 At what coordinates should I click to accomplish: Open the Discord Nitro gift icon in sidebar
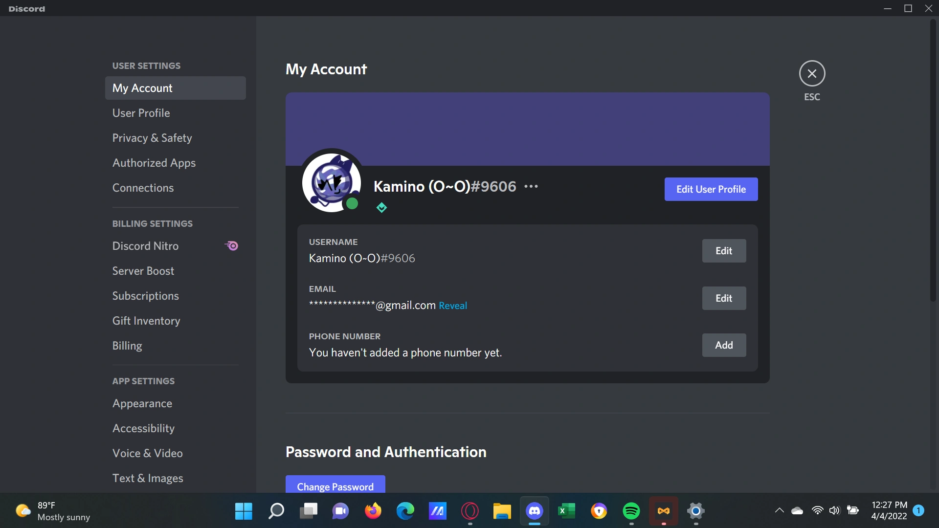tap(231, 246)
